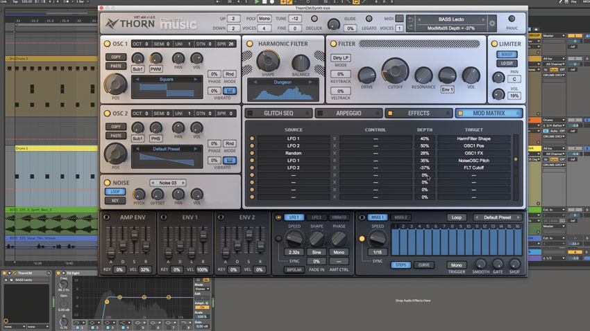Toggle ENV 2 enable indicator
This screenshot has width=590, height=331.
coord(221,217)
